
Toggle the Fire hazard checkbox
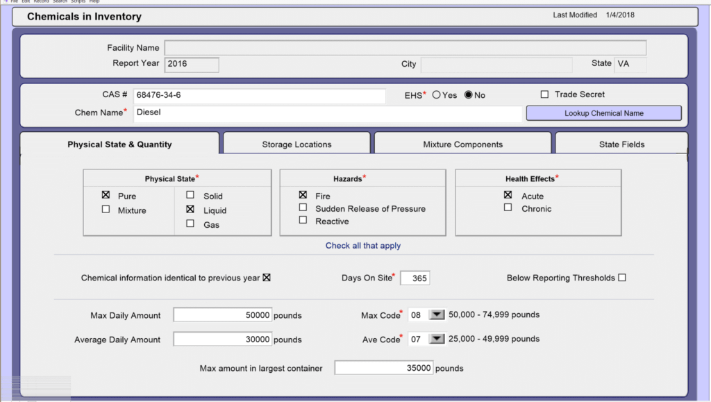pyautogui.click(x=303, y=195)
